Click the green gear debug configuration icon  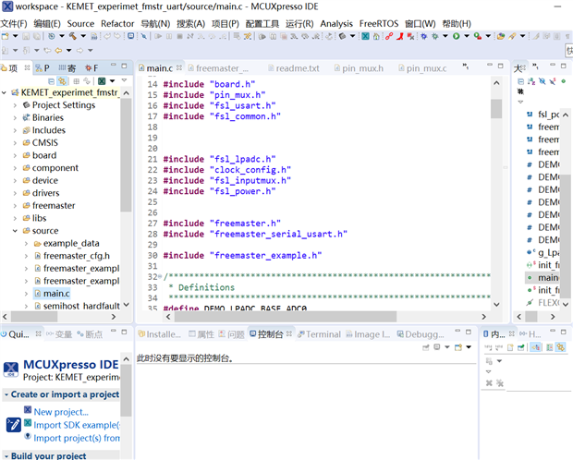click(x=435, y=36)
